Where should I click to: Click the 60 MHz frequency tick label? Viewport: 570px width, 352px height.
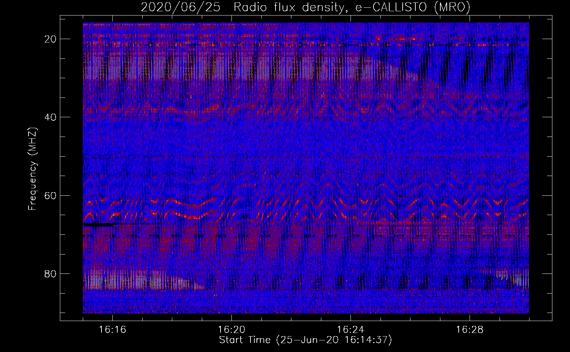click(x=51, y=195)
